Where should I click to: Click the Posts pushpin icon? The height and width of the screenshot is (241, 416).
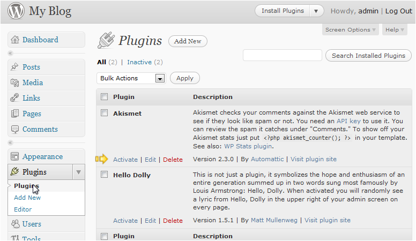coord(14,67)
